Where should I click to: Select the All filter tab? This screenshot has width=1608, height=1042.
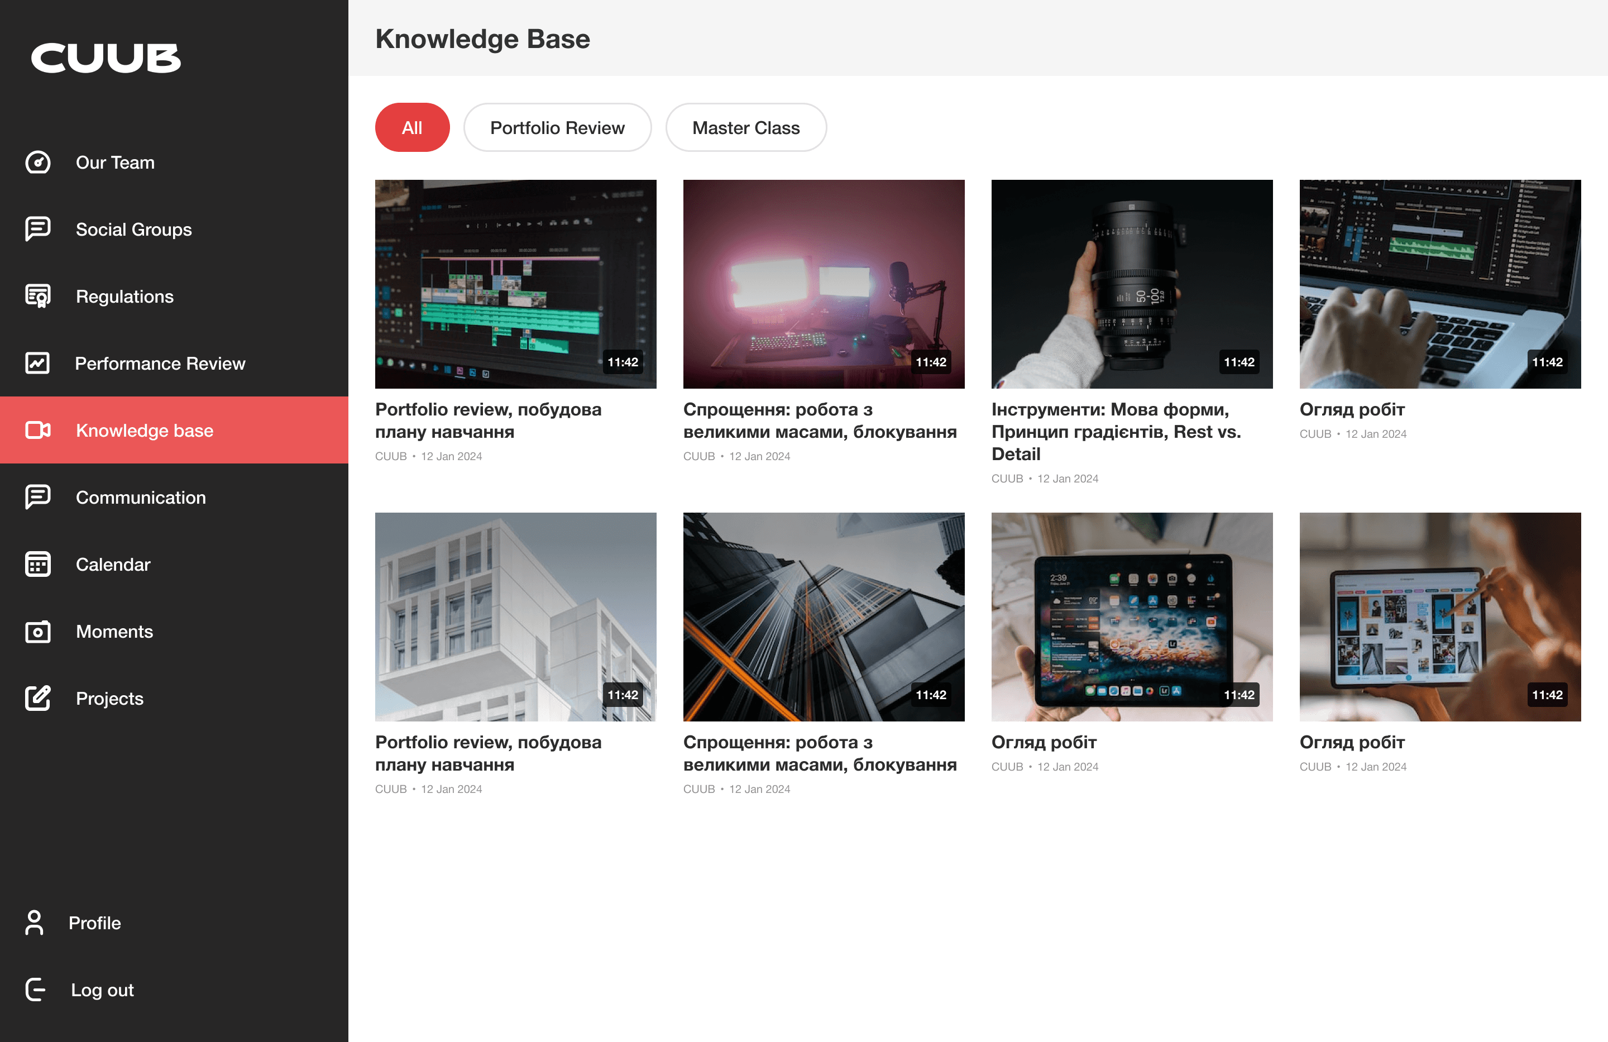coord(411,128)
